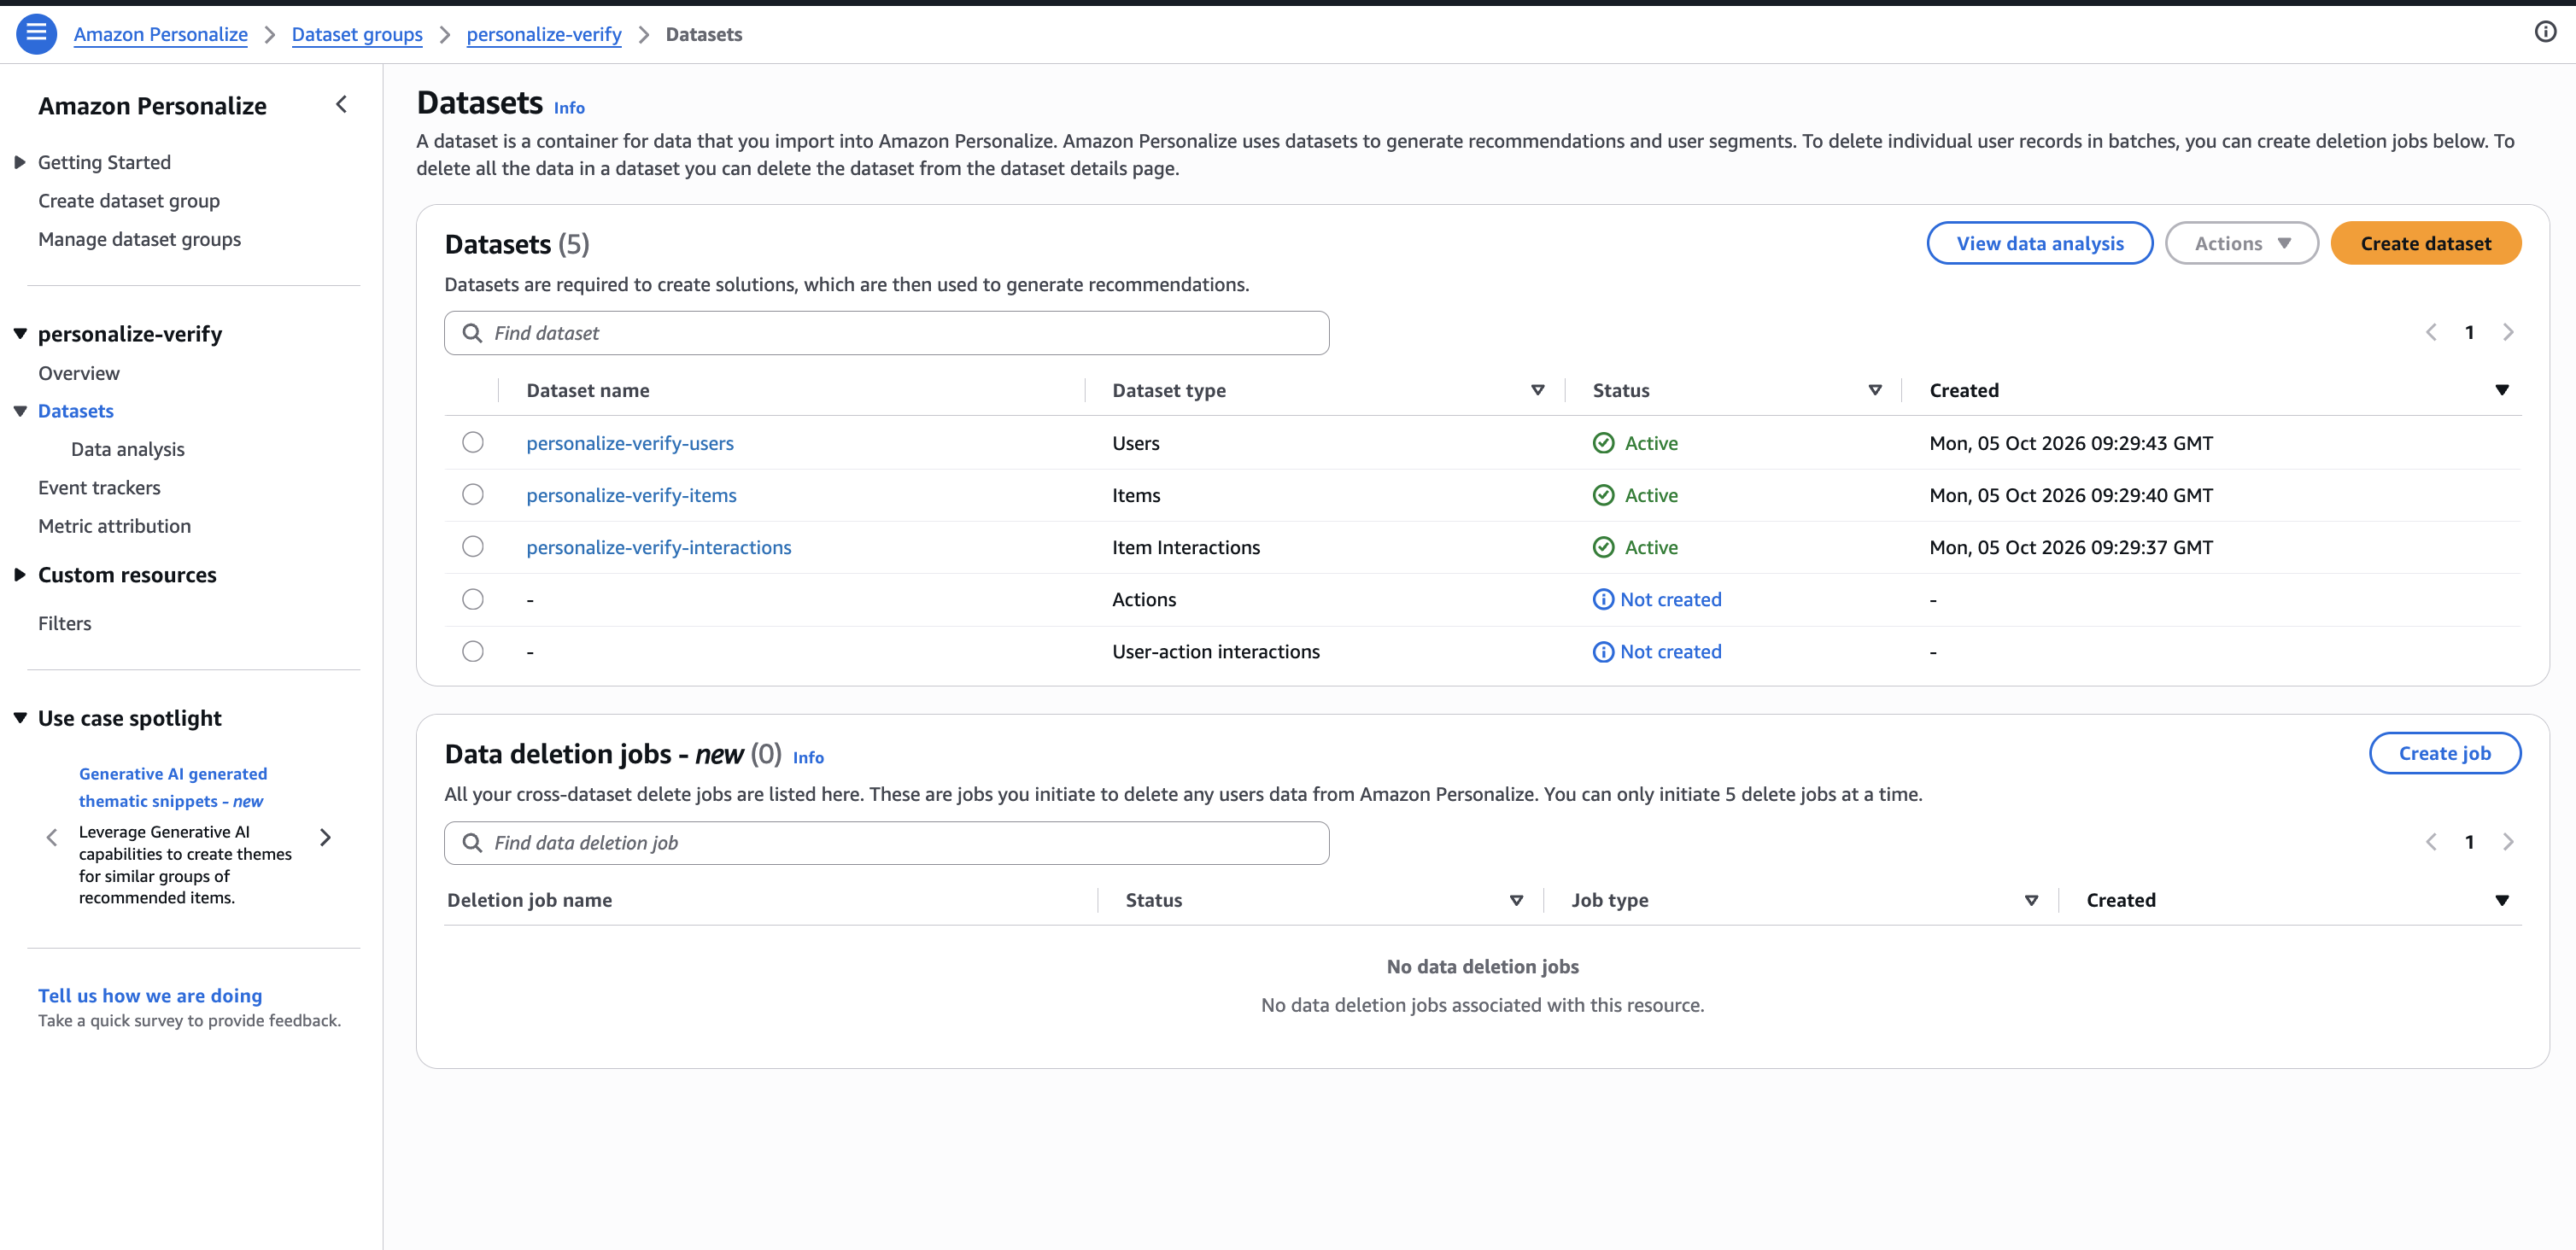Click Create job button
Viewport: 2576px width, 1250px height.
[2444, 754]
